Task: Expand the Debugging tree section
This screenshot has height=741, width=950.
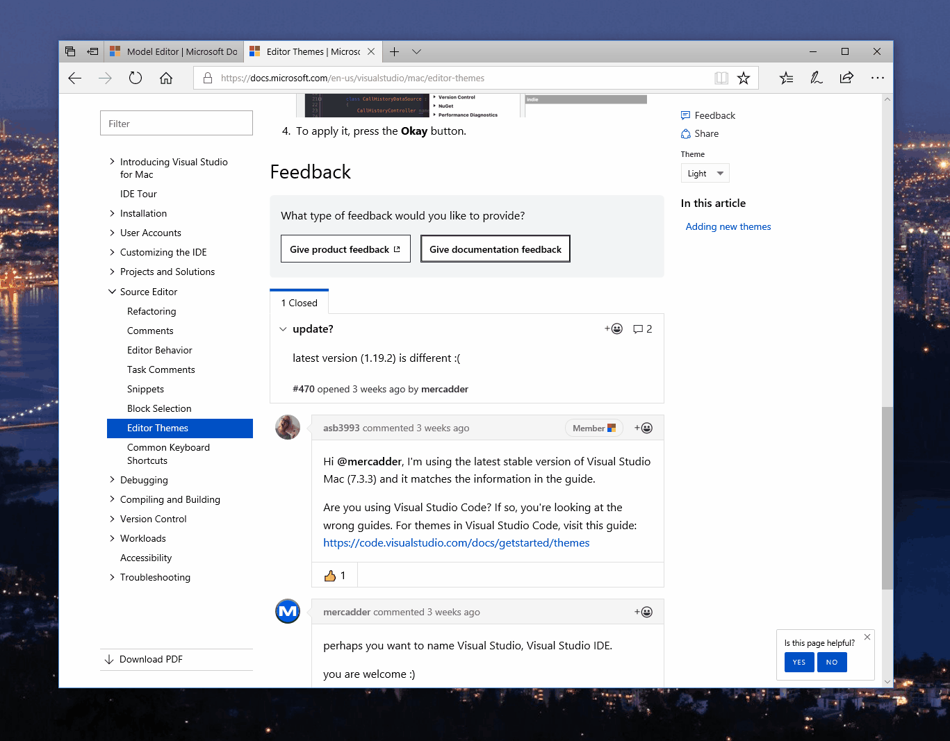Action: [x=112, y=480]
